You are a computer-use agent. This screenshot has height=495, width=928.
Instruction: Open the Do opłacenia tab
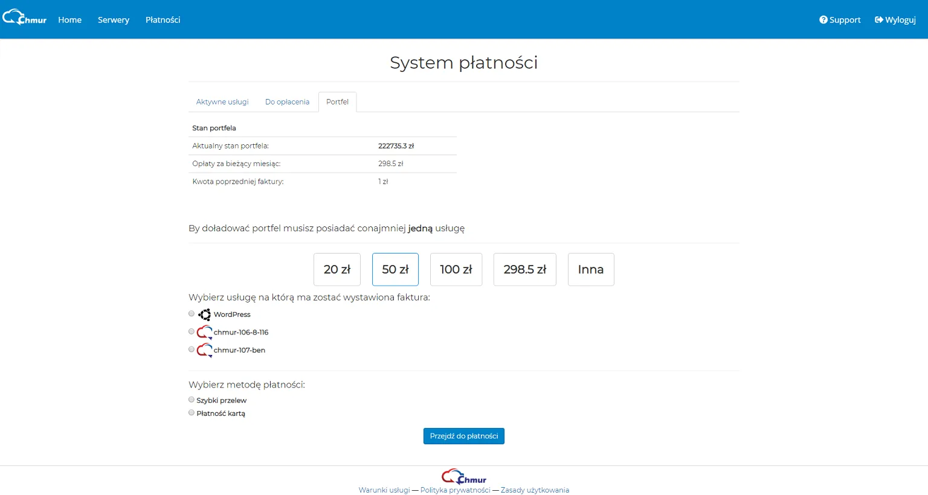[287, 102]
